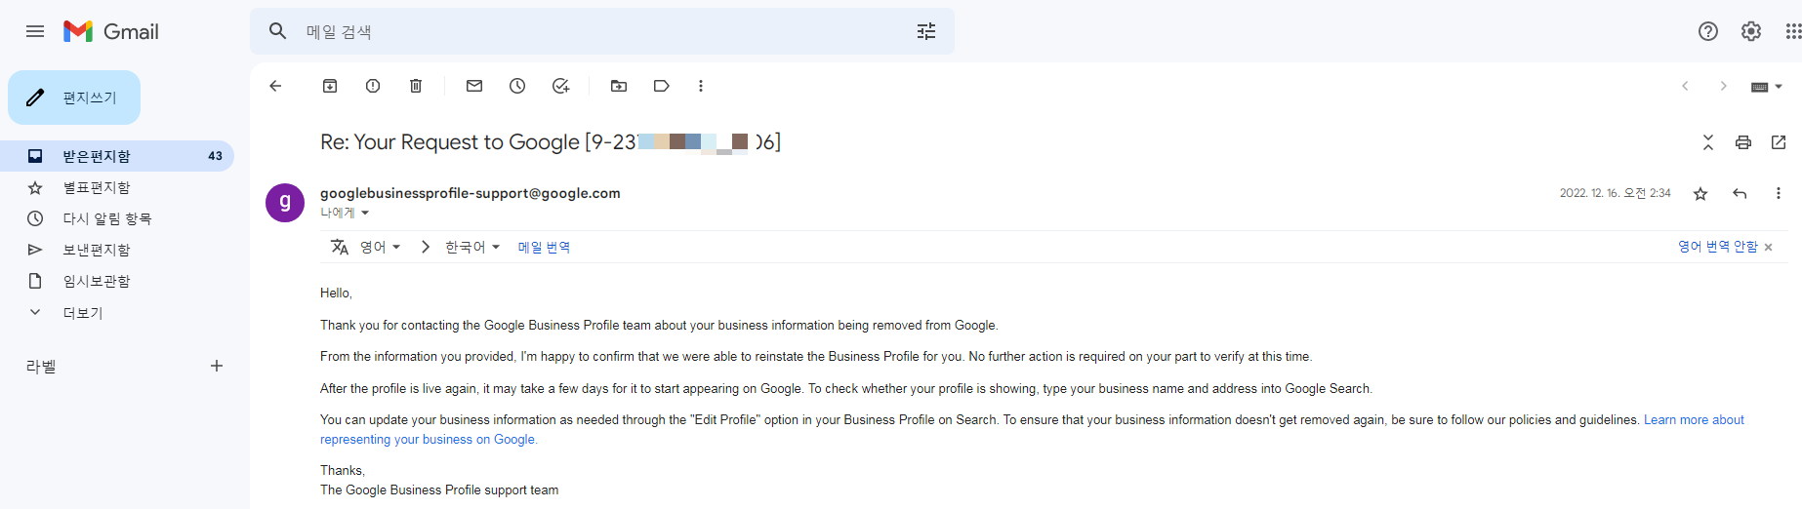Expand recipient details next to 나에게

click(x=365, y=213)
